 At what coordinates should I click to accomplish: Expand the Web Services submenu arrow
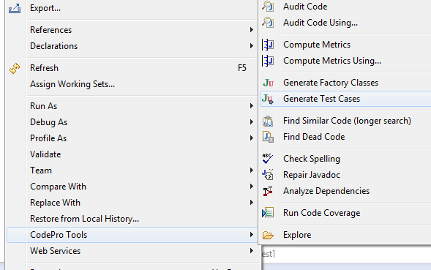click(251, 251)
